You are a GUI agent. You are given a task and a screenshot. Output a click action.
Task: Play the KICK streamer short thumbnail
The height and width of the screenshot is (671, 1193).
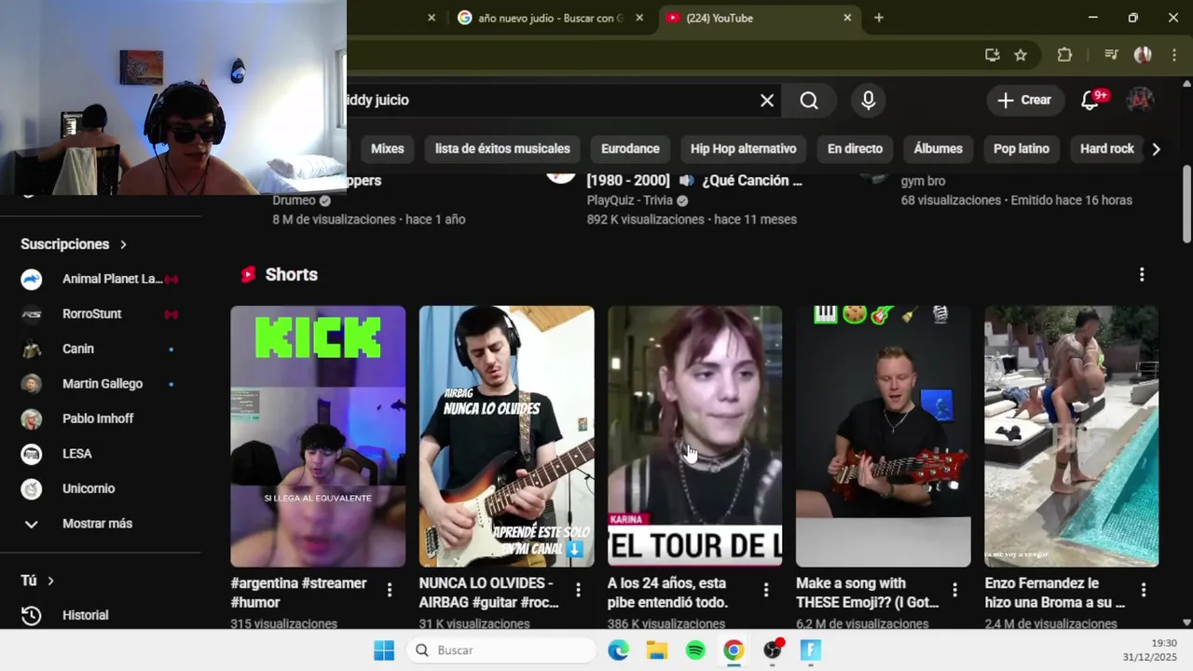318,436
